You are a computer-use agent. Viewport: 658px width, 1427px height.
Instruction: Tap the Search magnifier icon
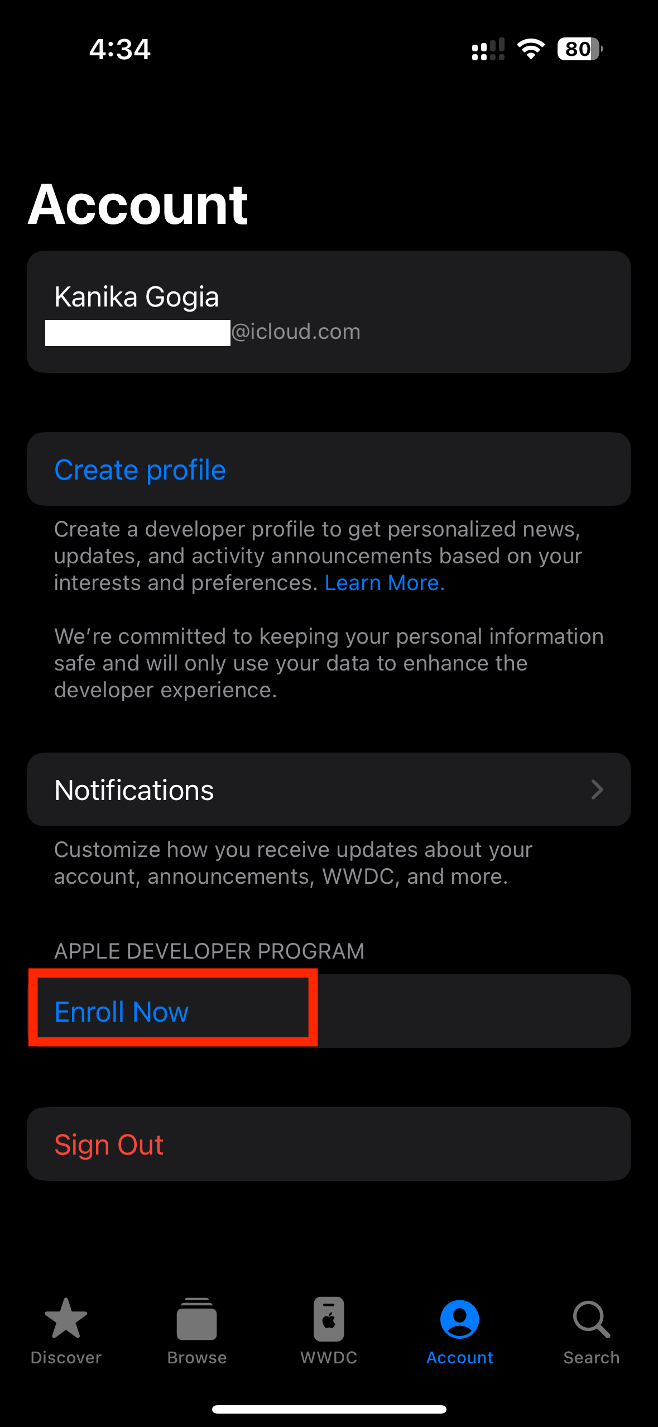click(x=592, y=1319)
